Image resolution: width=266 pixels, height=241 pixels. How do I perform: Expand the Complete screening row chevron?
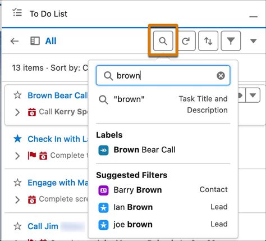[17, 199]
